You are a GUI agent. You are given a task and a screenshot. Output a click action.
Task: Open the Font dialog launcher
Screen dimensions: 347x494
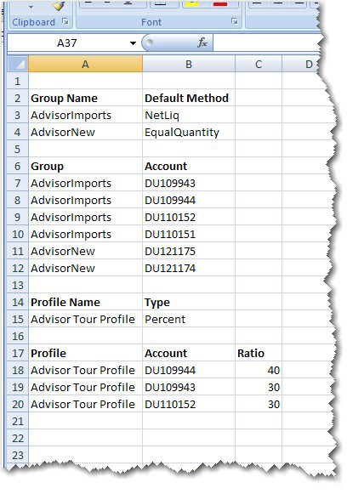coord(234,21)
